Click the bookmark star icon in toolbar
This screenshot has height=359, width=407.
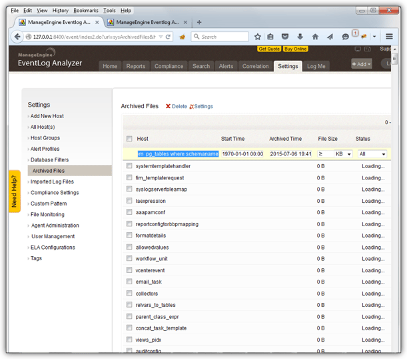tap(258, 37)
